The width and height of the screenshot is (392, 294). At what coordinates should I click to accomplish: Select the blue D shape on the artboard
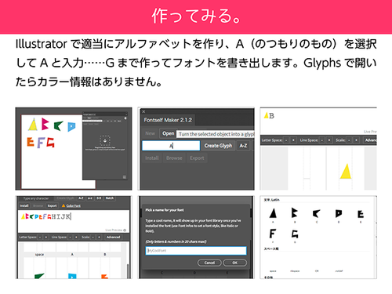[x=71, y=126]
